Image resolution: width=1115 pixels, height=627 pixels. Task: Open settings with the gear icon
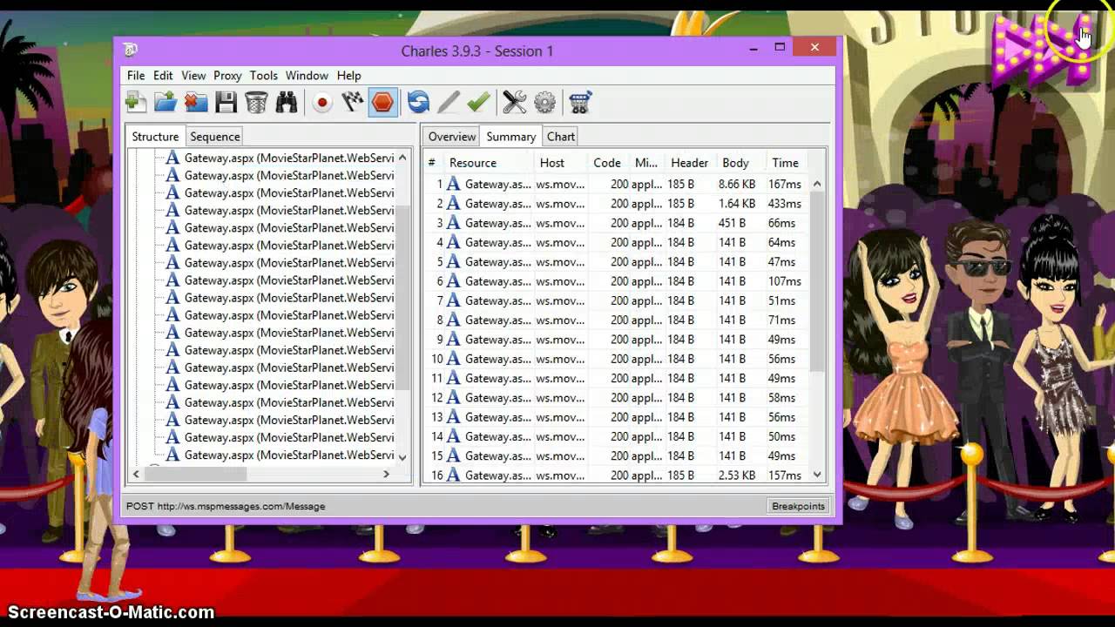pos(544,103)
